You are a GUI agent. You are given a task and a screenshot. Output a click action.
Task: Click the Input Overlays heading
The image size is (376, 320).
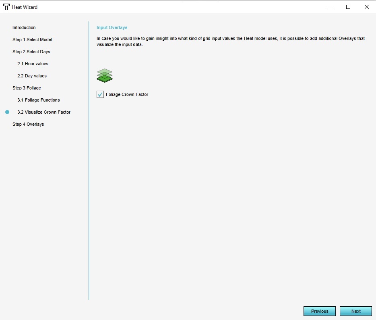pyautogui.click(x=112, y=27)
